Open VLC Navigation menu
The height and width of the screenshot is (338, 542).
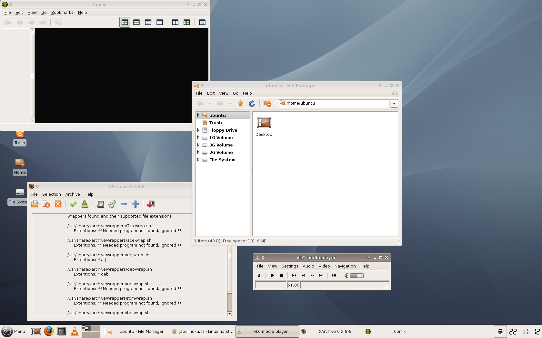click(x=345, y=266)
